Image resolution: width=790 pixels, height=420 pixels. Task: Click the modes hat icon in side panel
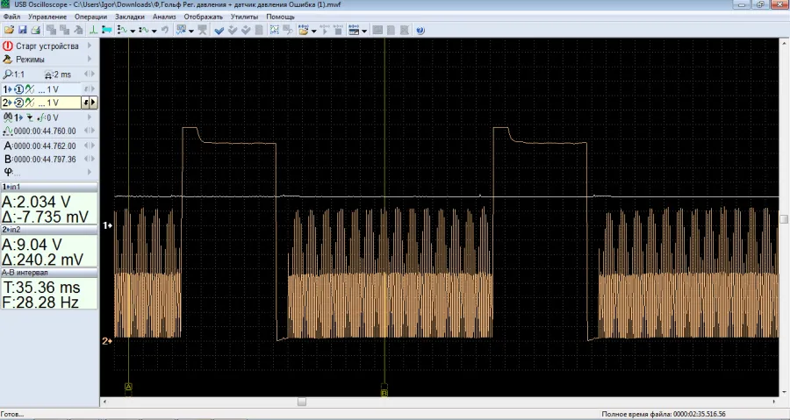tap(8, 59)
